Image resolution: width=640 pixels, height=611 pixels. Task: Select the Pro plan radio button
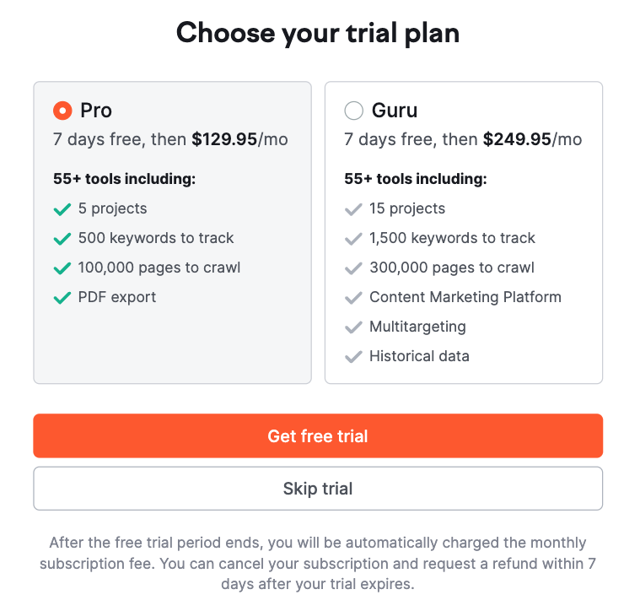(62, 111)
